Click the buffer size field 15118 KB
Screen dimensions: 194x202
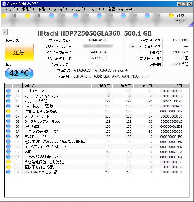pos(176,41)
